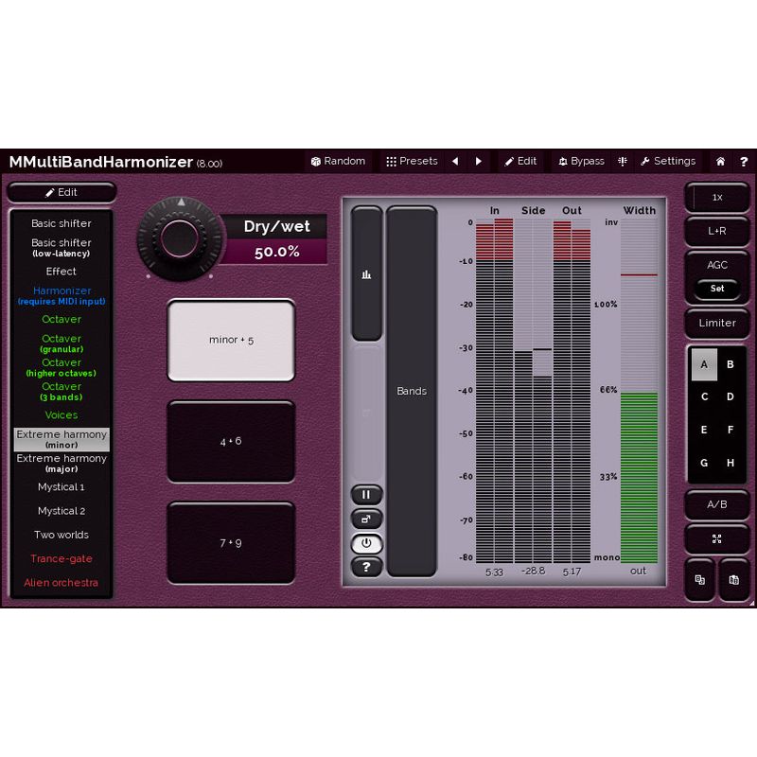
Task: Select the Trance-gate preset
Action: (62, 558)
